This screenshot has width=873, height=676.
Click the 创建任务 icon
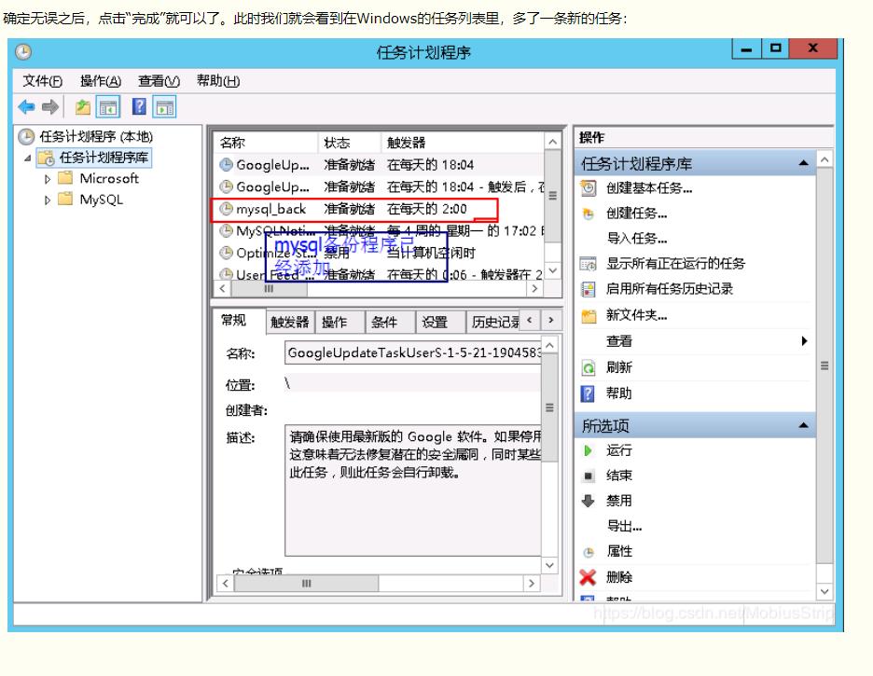588,214
